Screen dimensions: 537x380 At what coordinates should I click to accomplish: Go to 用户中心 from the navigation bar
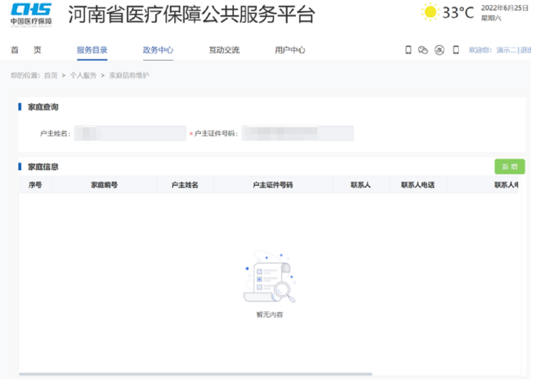(x=290, y=50)
